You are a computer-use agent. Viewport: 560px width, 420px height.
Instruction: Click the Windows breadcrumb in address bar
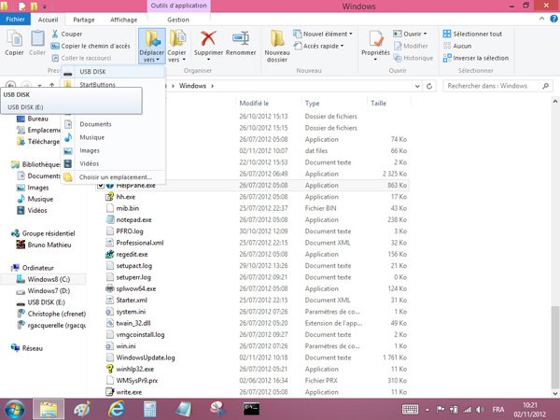pyautogui.click(x=192, y=86)
